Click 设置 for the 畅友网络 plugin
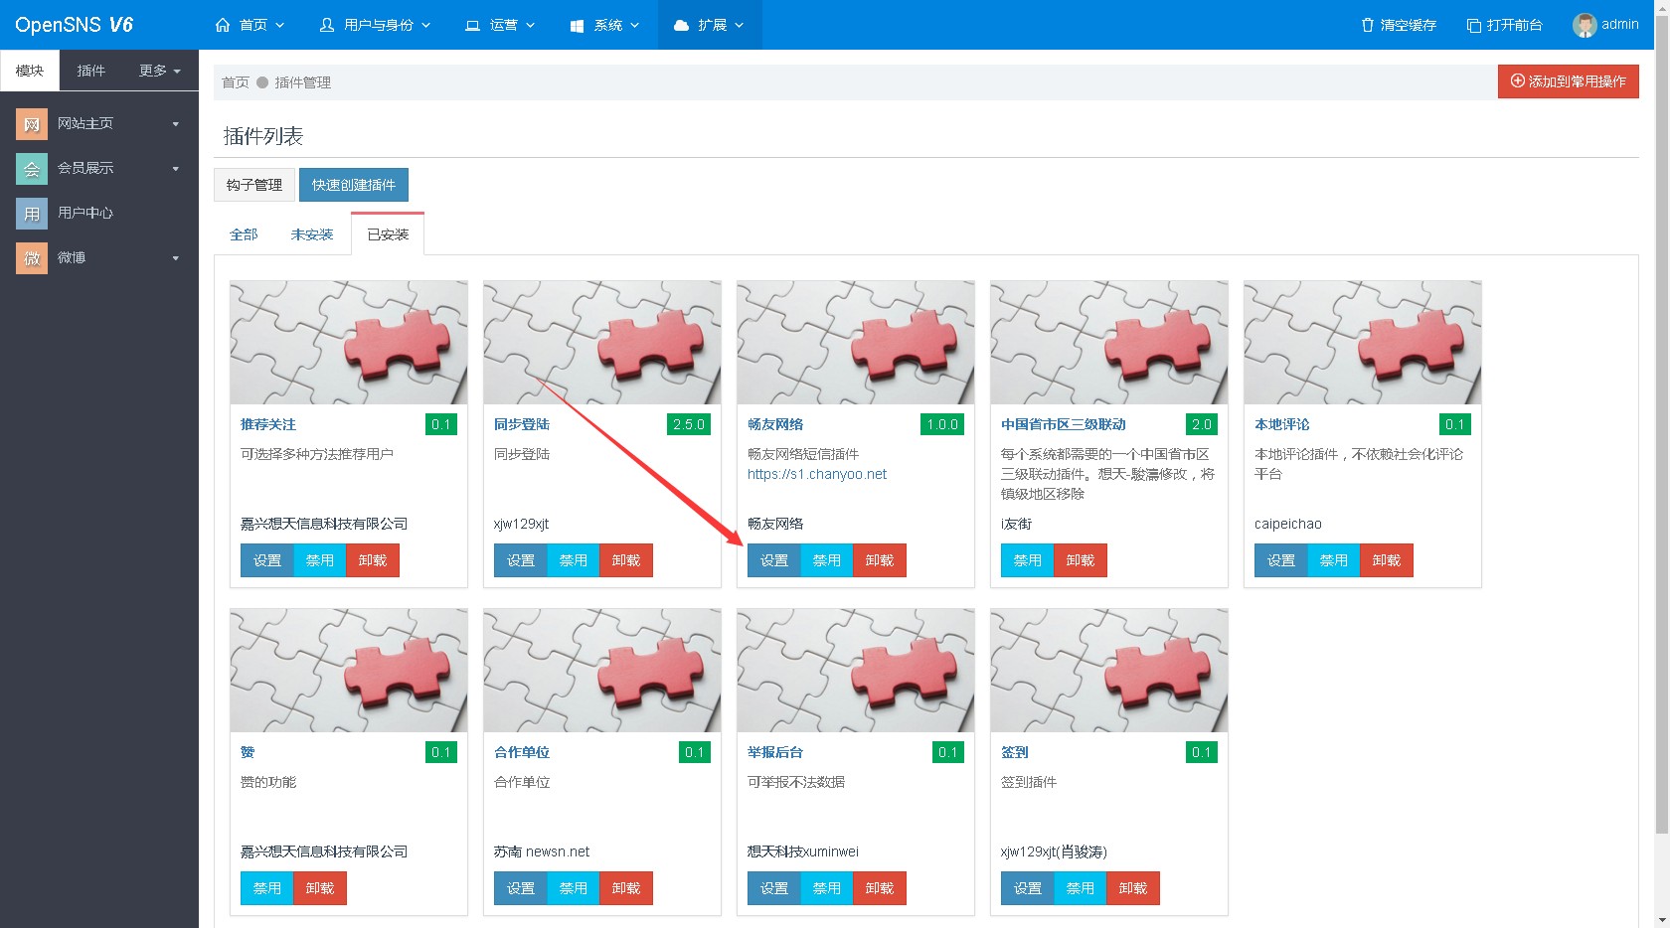Viewport: 1670px width, 928px height. (774, 560)
